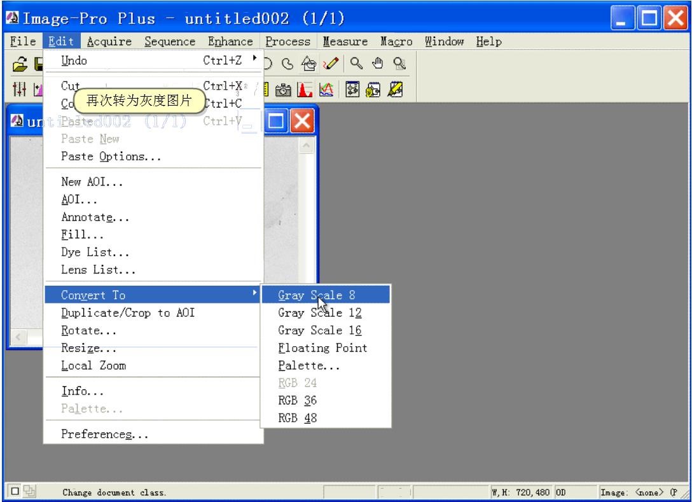Select the hand Pan tool
692x502 pixels.
pyautogui.click(x=378, y=64)
